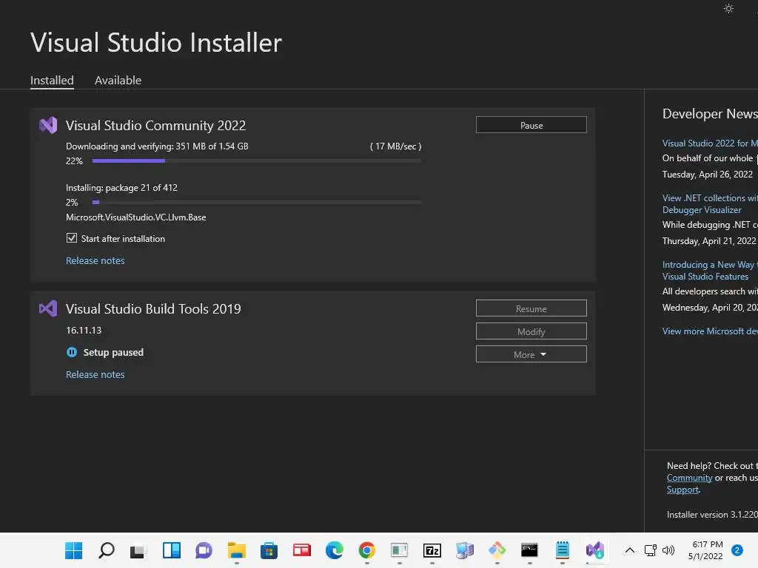Screen dimensions: 758x568
Task: Open the Command Prompt taskbar icon
Action: (530, 550)
